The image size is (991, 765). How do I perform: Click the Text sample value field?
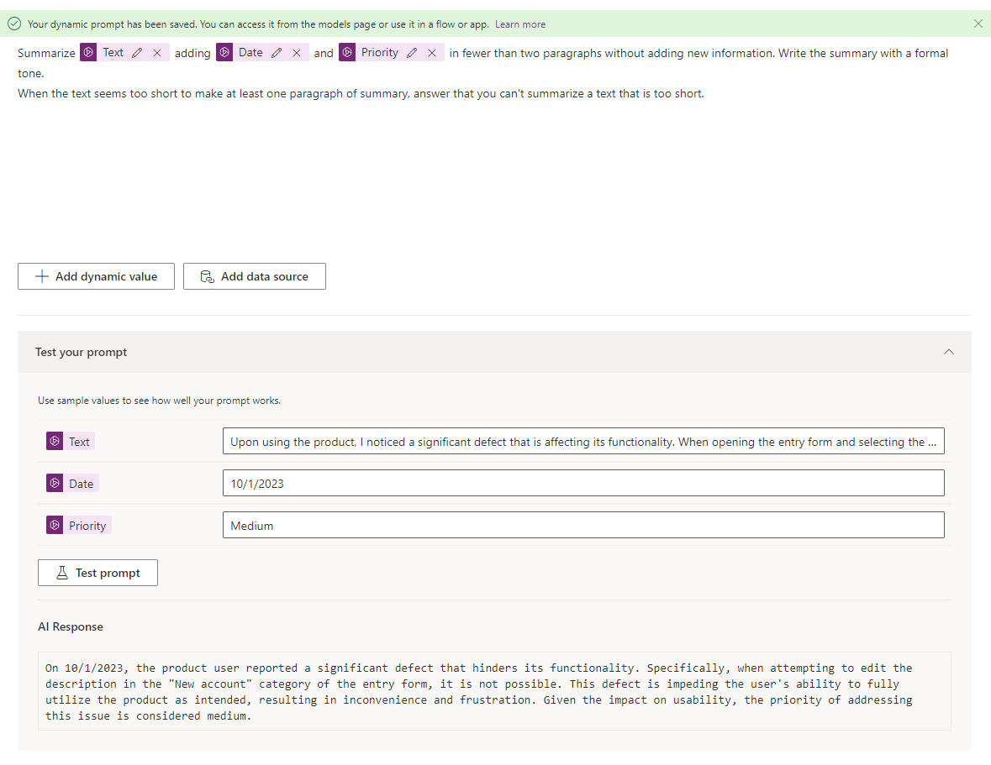[583, 441]
